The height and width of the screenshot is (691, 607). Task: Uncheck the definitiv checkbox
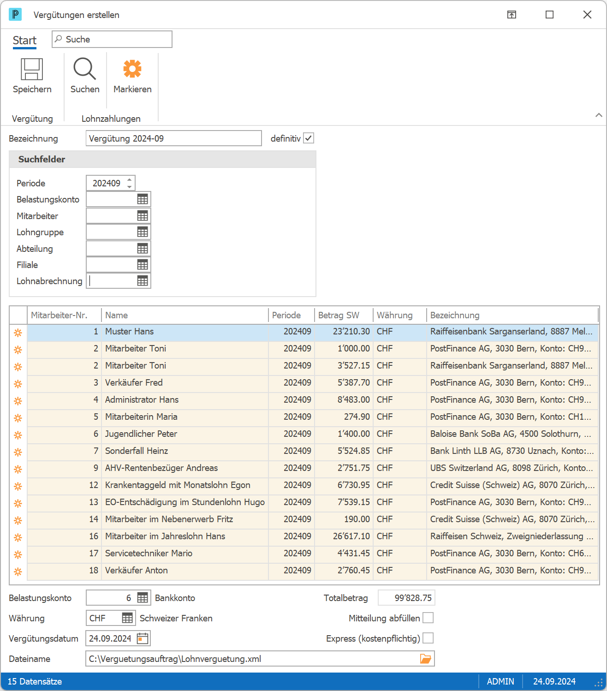pyautogui.click(x=309, y=138)
